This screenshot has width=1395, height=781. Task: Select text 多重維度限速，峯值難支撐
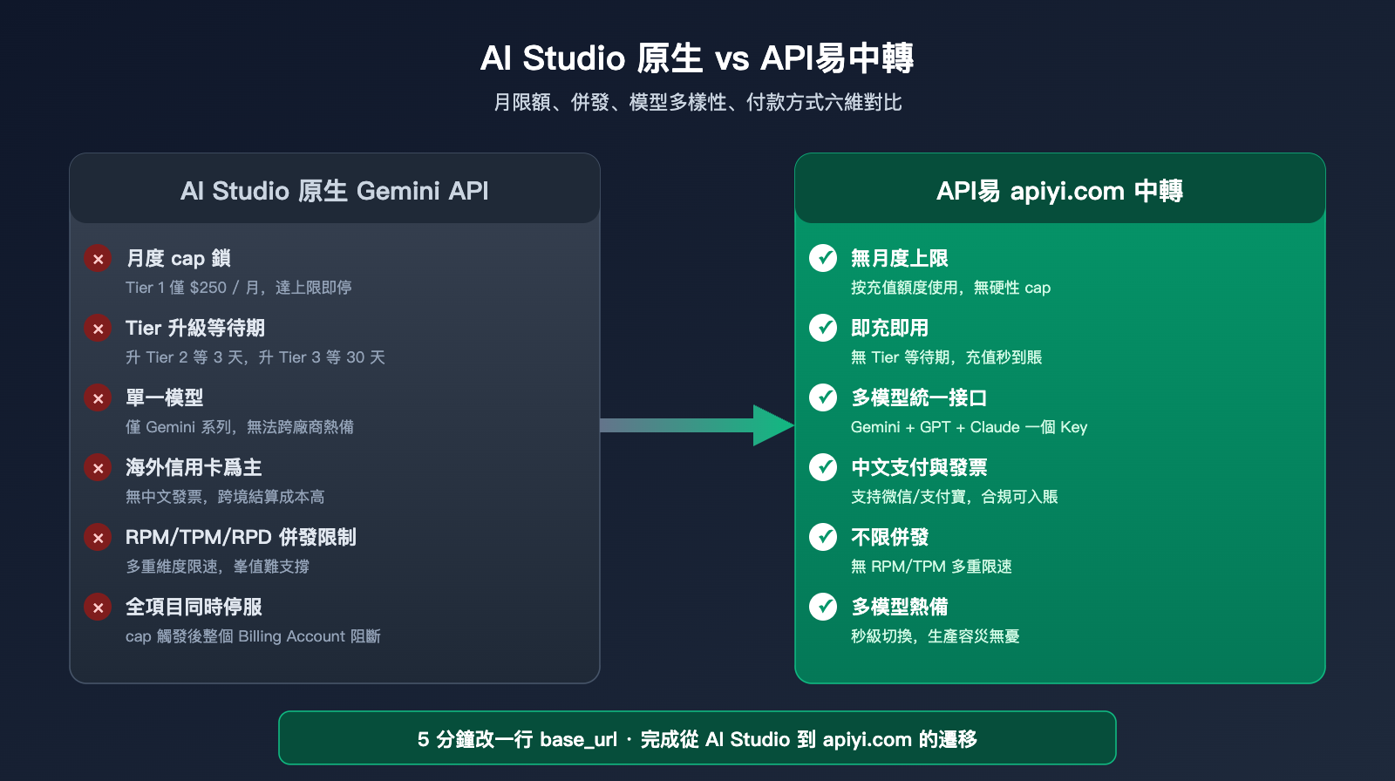click(218, 567)
